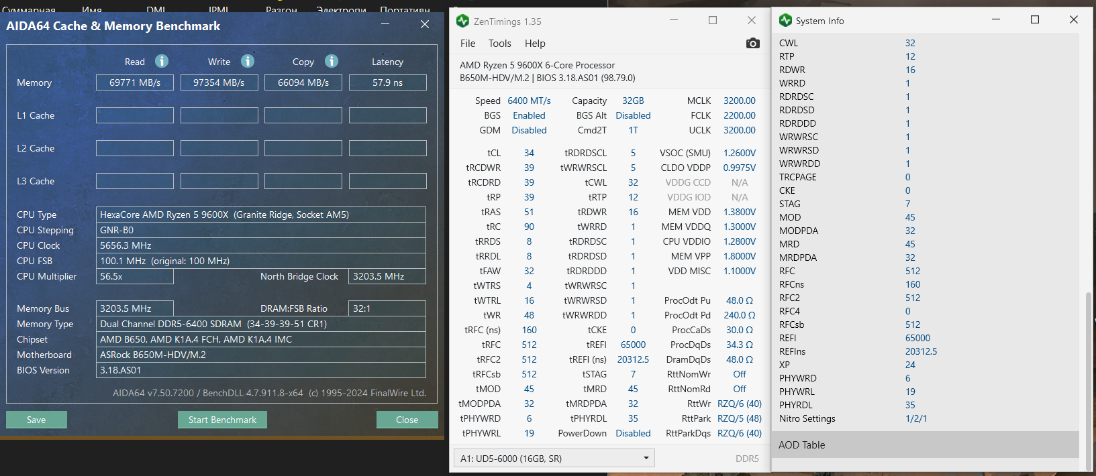Click the BGS Enabled value
Viewport: 1096px width, 476px height.
(529, 115)
